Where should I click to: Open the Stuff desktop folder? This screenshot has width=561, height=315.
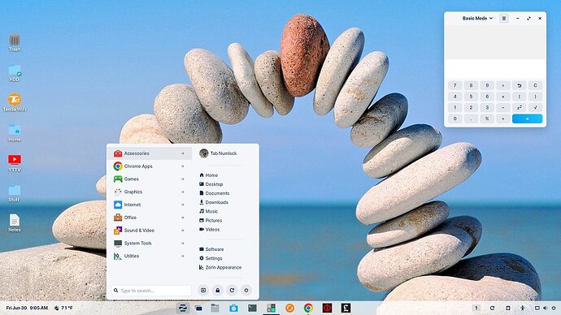(x=15, y=193)
